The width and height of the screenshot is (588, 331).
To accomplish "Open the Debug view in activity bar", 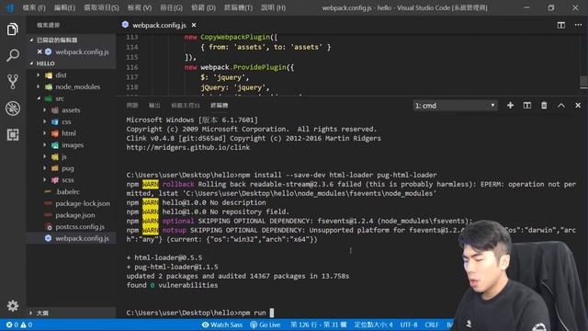I will (x=12, y=108).
